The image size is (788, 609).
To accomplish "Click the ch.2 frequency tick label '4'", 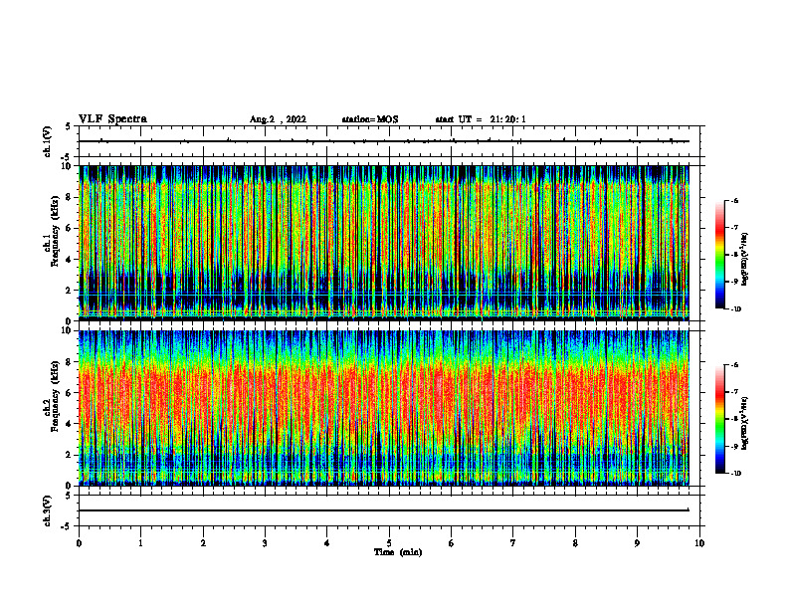I will tap(70, 424).
